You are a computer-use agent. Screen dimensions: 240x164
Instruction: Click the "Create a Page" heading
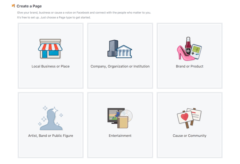[29, 6]
